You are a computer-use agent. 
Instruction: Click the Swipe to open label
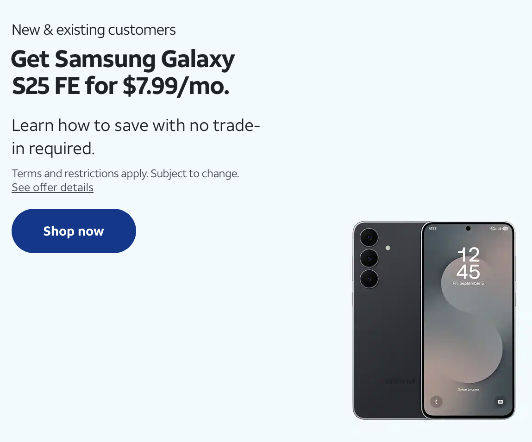468,389
